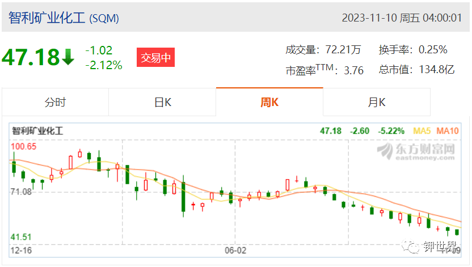
Task: Click the 总市值 134.8亿 market cap value
Action: (436, 70)
